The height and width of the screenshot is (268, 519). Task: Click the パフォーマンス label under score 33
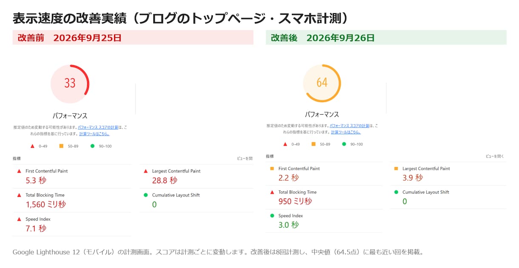tap(70, 116)
